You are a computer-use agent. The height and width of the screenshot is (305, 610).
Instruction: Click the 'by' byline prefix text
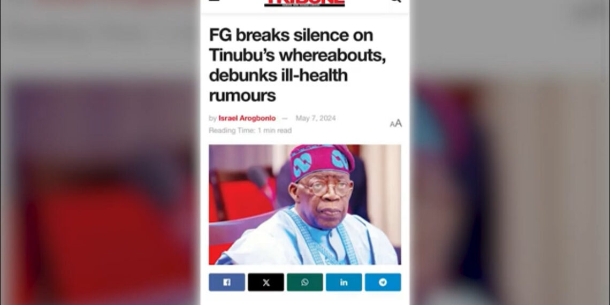(212, 118)
